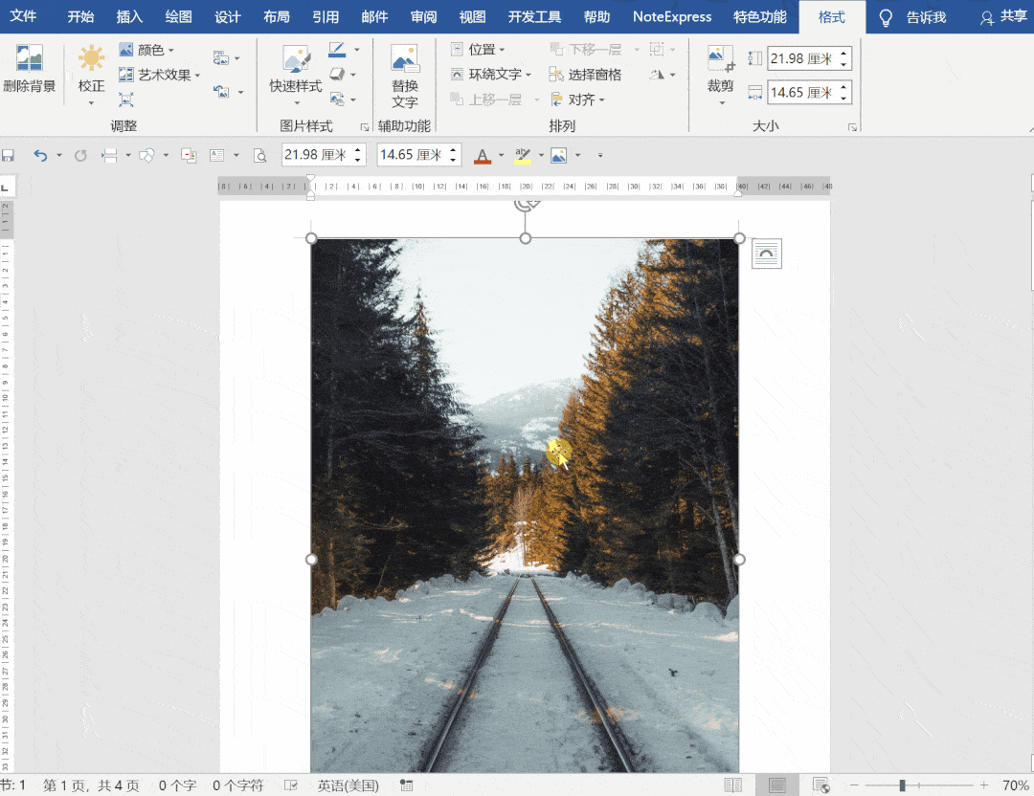Open the 审阅 (Review) ribbon tab
This screenshot has height=796, width=1034.
coord(423,16)
